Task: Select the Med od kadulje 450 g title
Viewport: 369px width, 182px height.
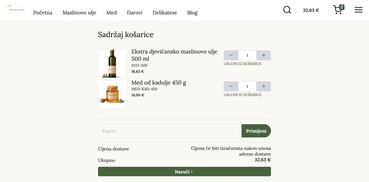Action: click(x=159, y=83)
